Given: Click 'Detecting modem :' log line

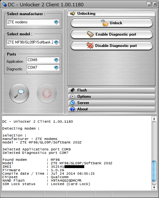Looking at the screenshot, I should coord(21,128).
